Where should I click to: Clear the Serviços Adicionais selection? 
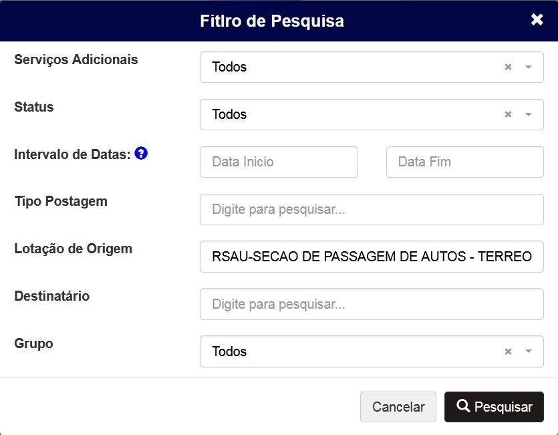click(x=508, y=67)
